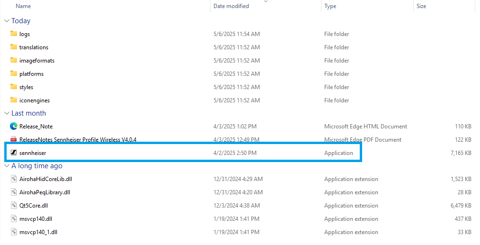This screenshot has height=245, width=480.
Task: Collapse the A long time ago group
Action: [x=7, y=166]
